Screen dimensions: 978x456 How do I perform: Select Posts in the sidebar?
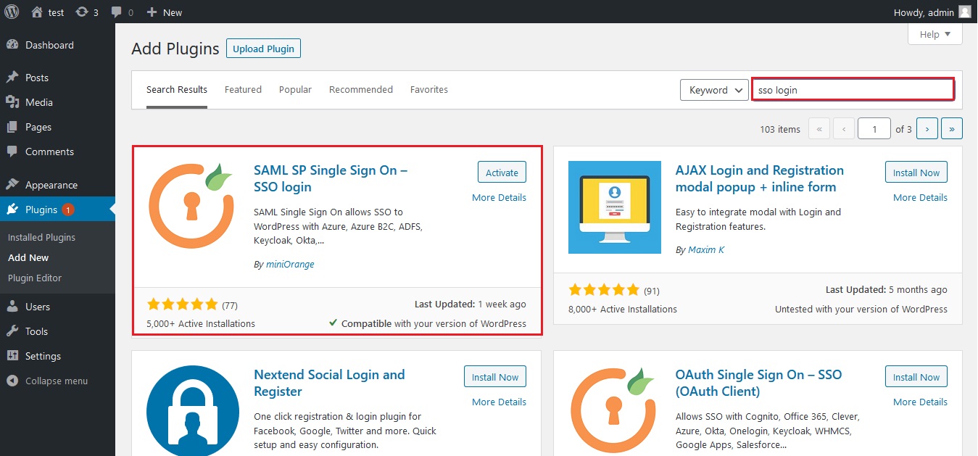click(37, 77)
